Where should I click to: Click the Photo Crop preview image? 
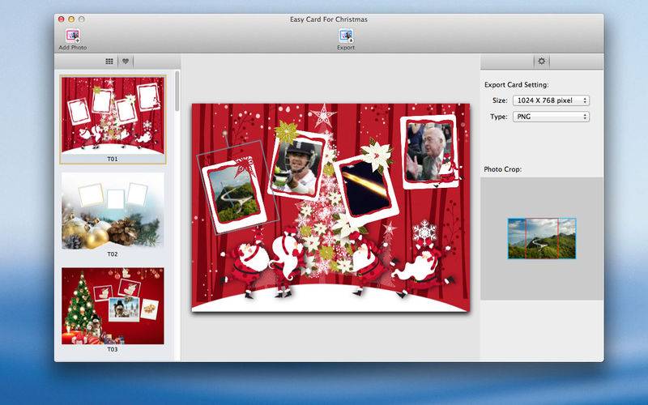click(541, 238)
